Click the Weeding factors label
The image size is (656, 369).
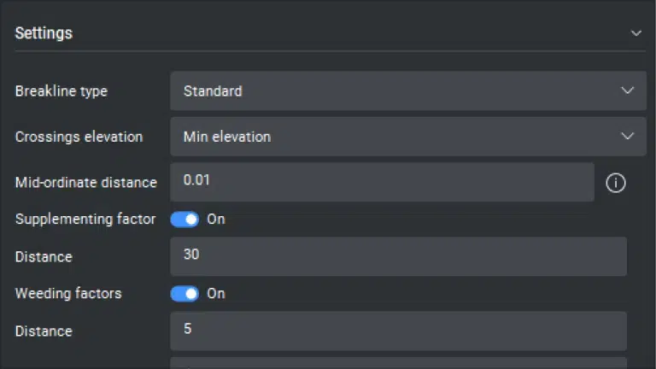68,294
